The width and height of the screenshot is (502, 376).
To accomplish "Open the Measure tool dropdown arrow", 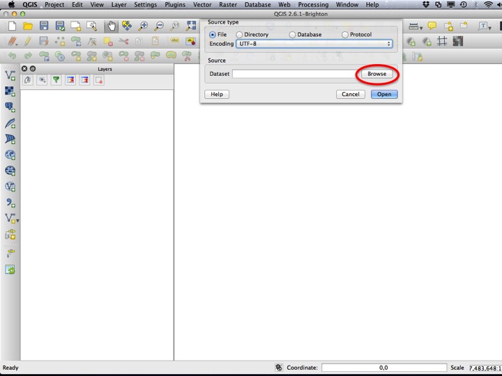I will pos(421,28).
